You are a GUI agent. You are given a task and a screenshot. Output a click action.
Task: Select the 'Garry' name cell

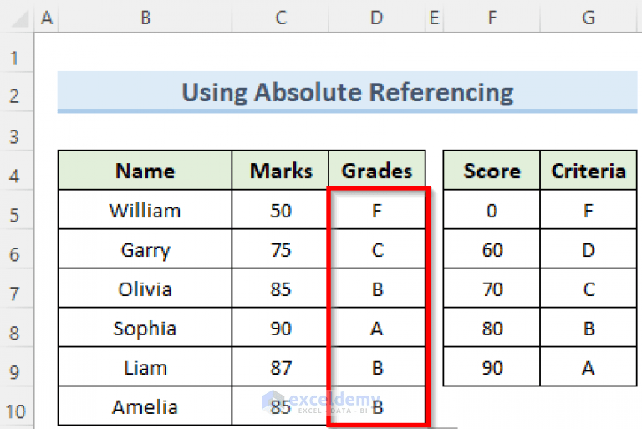pyautogui.click(x=145, y=249)
